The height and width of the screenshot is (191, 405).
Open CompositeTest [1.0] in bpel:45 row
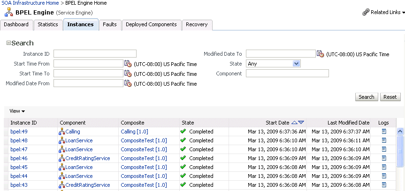click(144, 167)
